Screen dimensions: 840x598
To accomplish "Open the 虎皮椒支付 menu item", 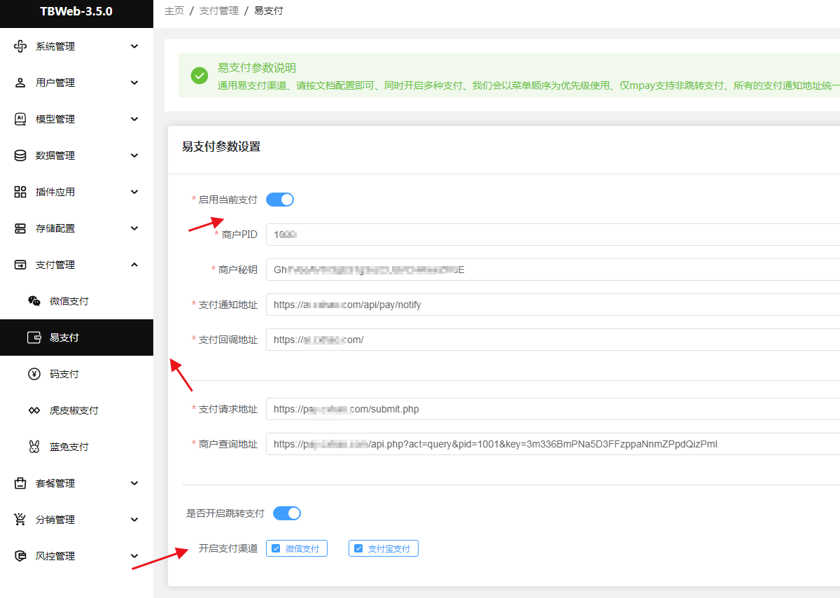I will [76, 410].
